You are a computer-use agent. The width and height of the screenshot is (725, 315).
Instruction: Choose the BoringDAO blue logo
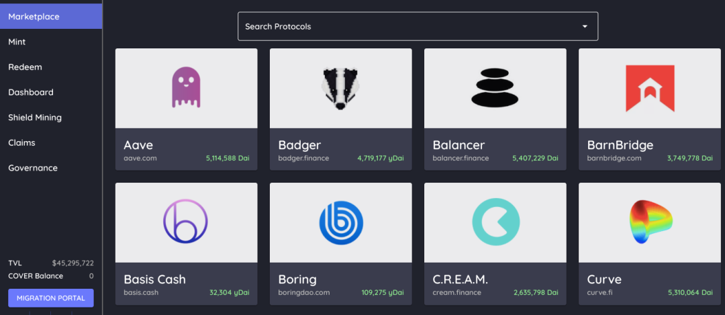coord(340,222)
